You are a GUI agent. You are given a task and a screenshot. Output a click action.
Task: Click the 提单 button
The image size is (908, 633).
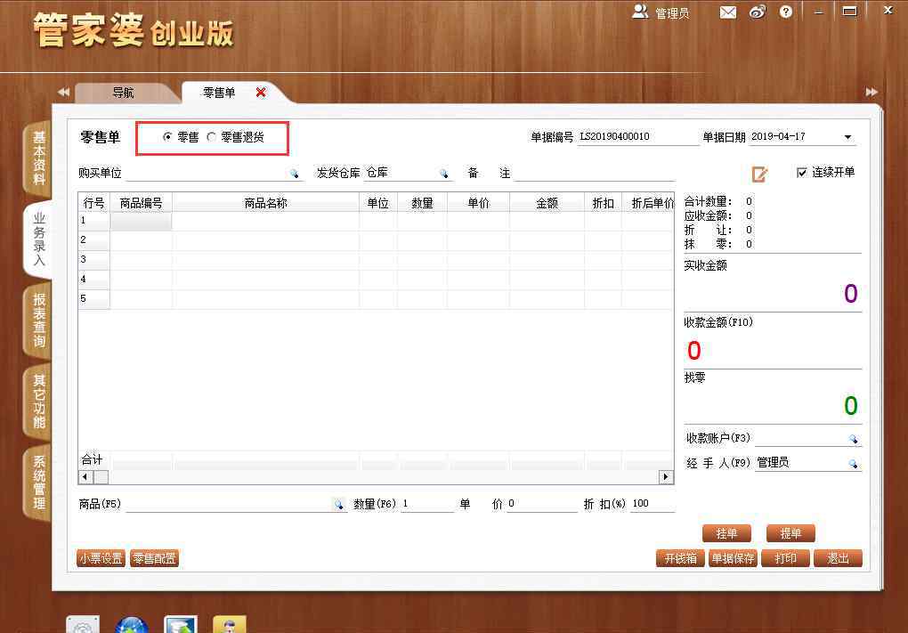[x=790, y=533]
